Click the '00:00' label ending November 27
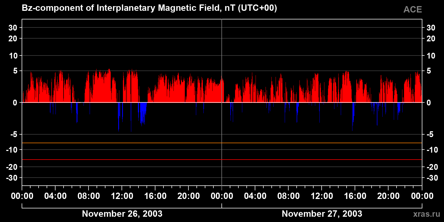The width and height of the screenshot is (444, 222). point(422,196)
